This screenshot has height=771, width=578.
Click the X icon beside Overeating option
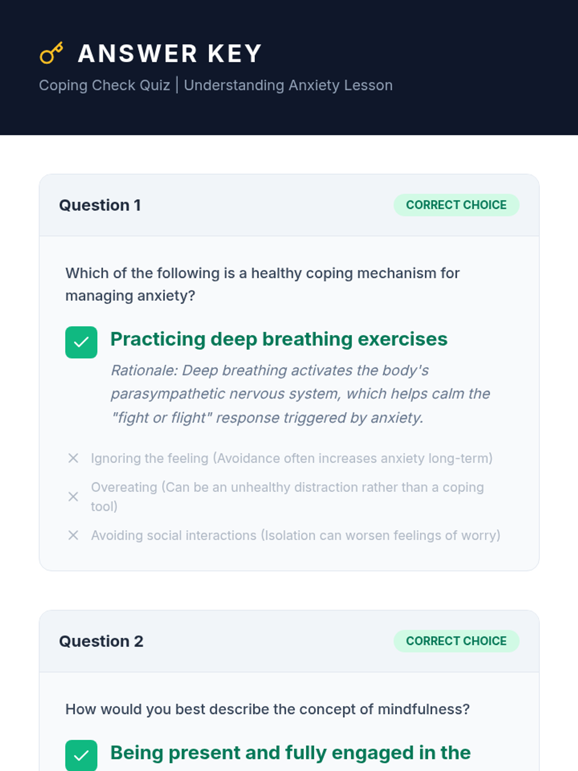pos(73,496)
